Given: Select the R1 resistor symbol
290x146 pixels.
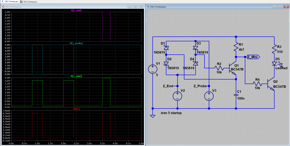Looking at the screenshot, I should [x=236, y=47].
